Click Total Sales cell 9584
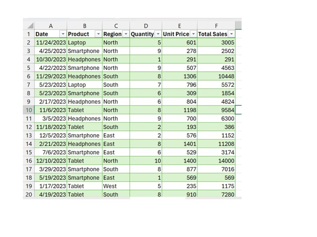 (216, 110)
